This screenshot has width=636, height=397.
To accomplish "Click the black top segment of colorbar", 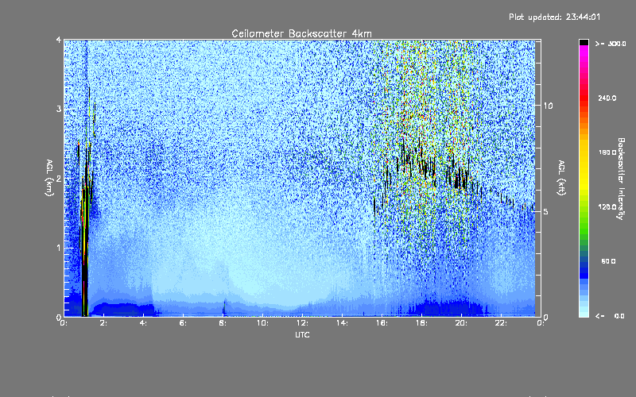I will coord(584,42).
